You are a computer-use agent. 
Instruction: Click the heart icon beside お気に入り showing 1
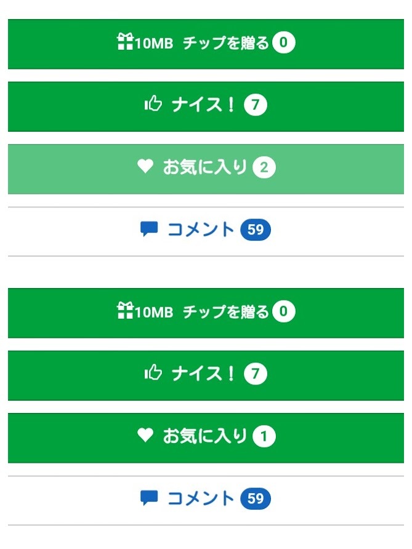(x=145, y=436)
